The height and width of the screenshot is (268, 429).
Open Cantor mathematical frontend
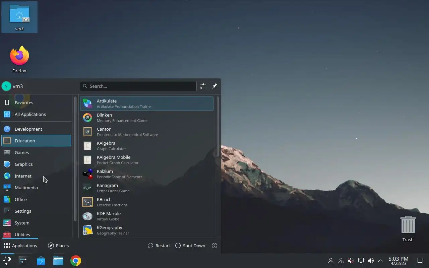146,132
